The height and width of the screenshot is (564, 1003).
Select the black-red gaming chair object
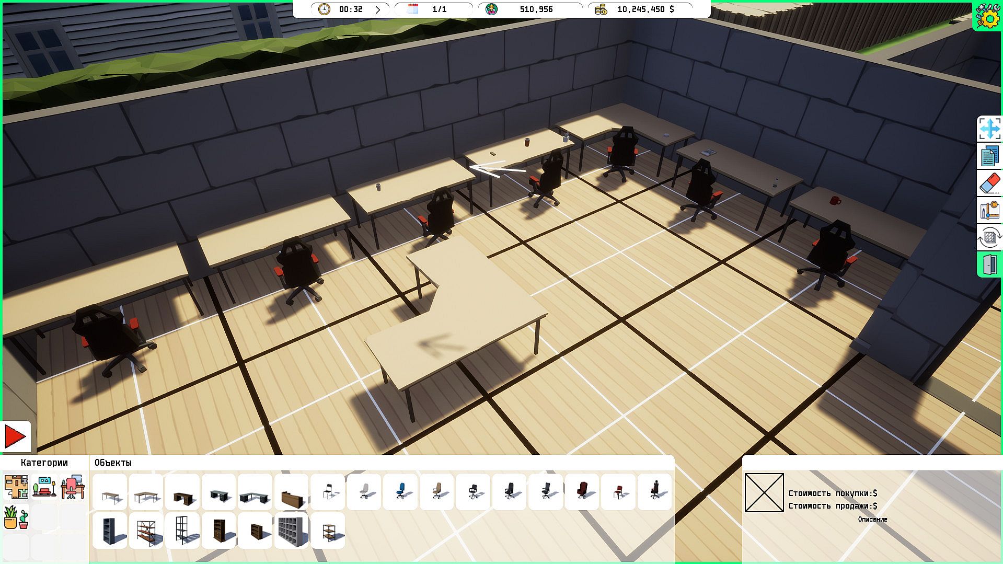pos(655,492)
